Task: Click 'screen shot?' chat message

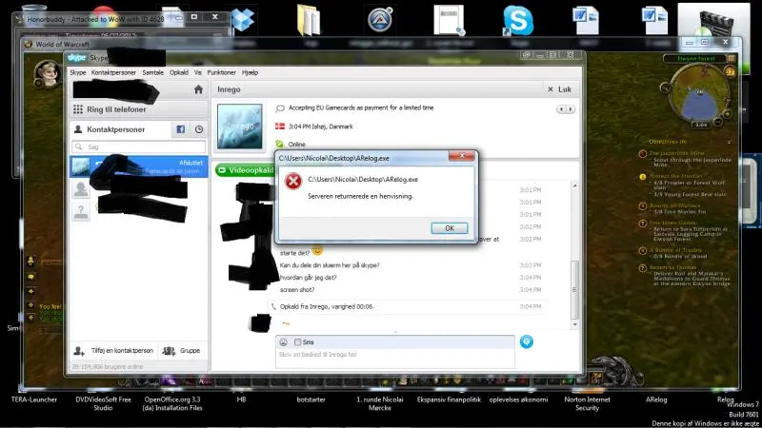Action: 297,290
